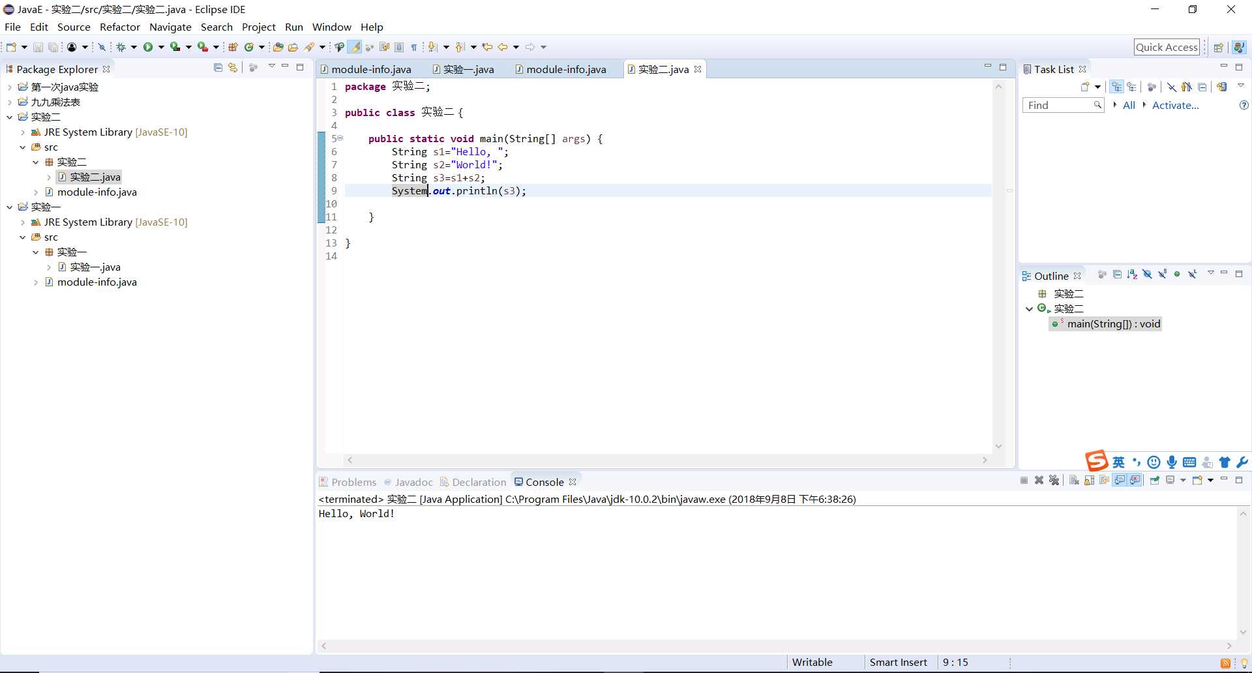Click the All filter link in Task List
This screenshot has width=1252, height=673.
tap(1129, 105)
